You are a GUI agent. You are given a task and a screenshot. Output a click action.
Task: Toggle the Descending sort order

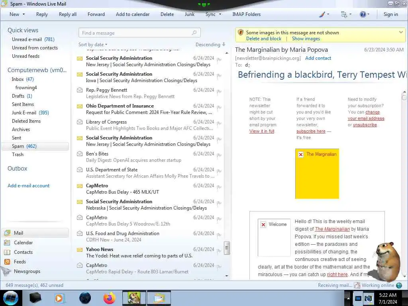point(210,45)
